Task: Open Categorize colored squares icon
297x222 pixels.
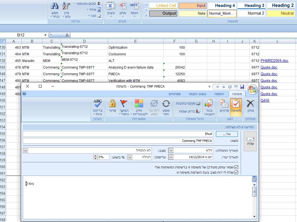Action: point(139,107)
